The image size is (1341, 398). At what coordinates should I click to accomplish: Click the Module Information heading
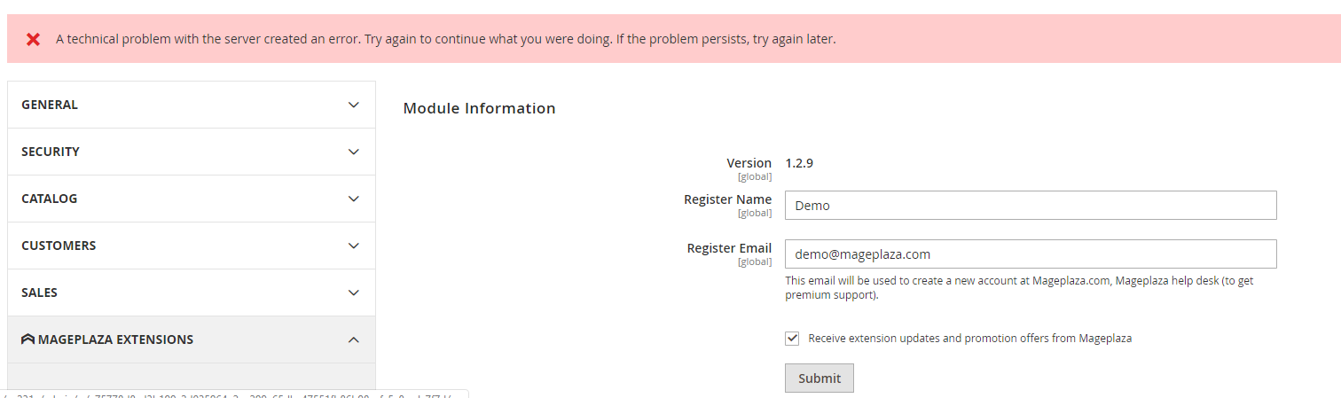point(480,108)
